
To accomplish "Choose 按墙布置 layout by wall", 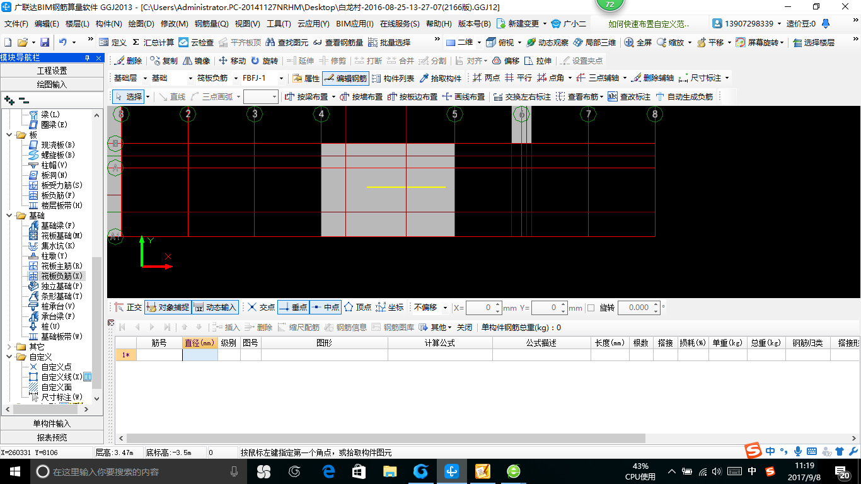I will click(x=361, y=97).
